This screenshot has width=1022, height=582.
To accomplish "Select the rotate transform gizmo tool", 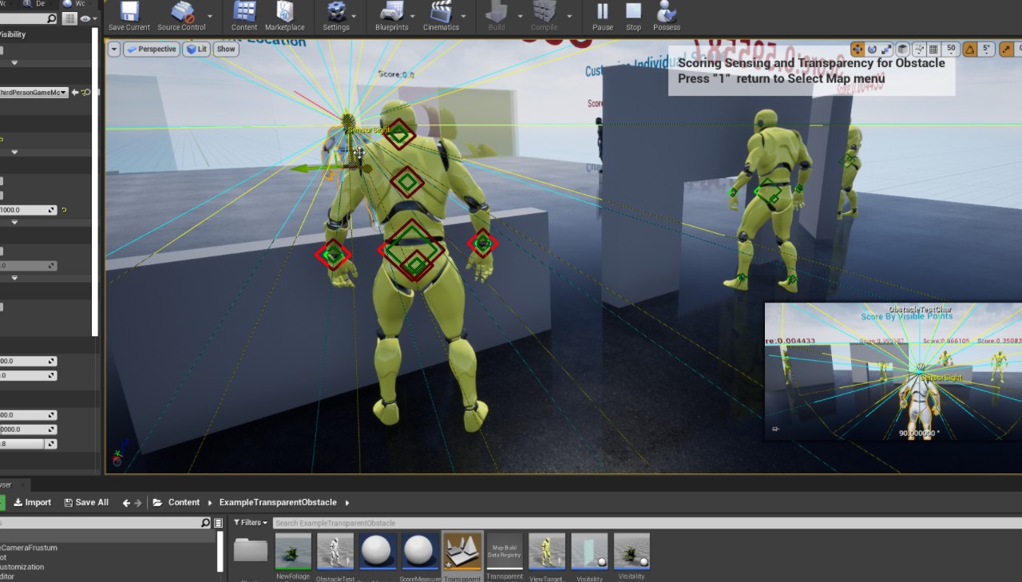I will (872, 49).
